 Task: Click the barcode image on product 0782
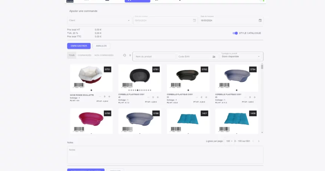176,85
